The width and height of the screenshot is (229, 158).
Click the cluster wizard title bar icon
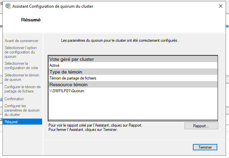point(8,6)
